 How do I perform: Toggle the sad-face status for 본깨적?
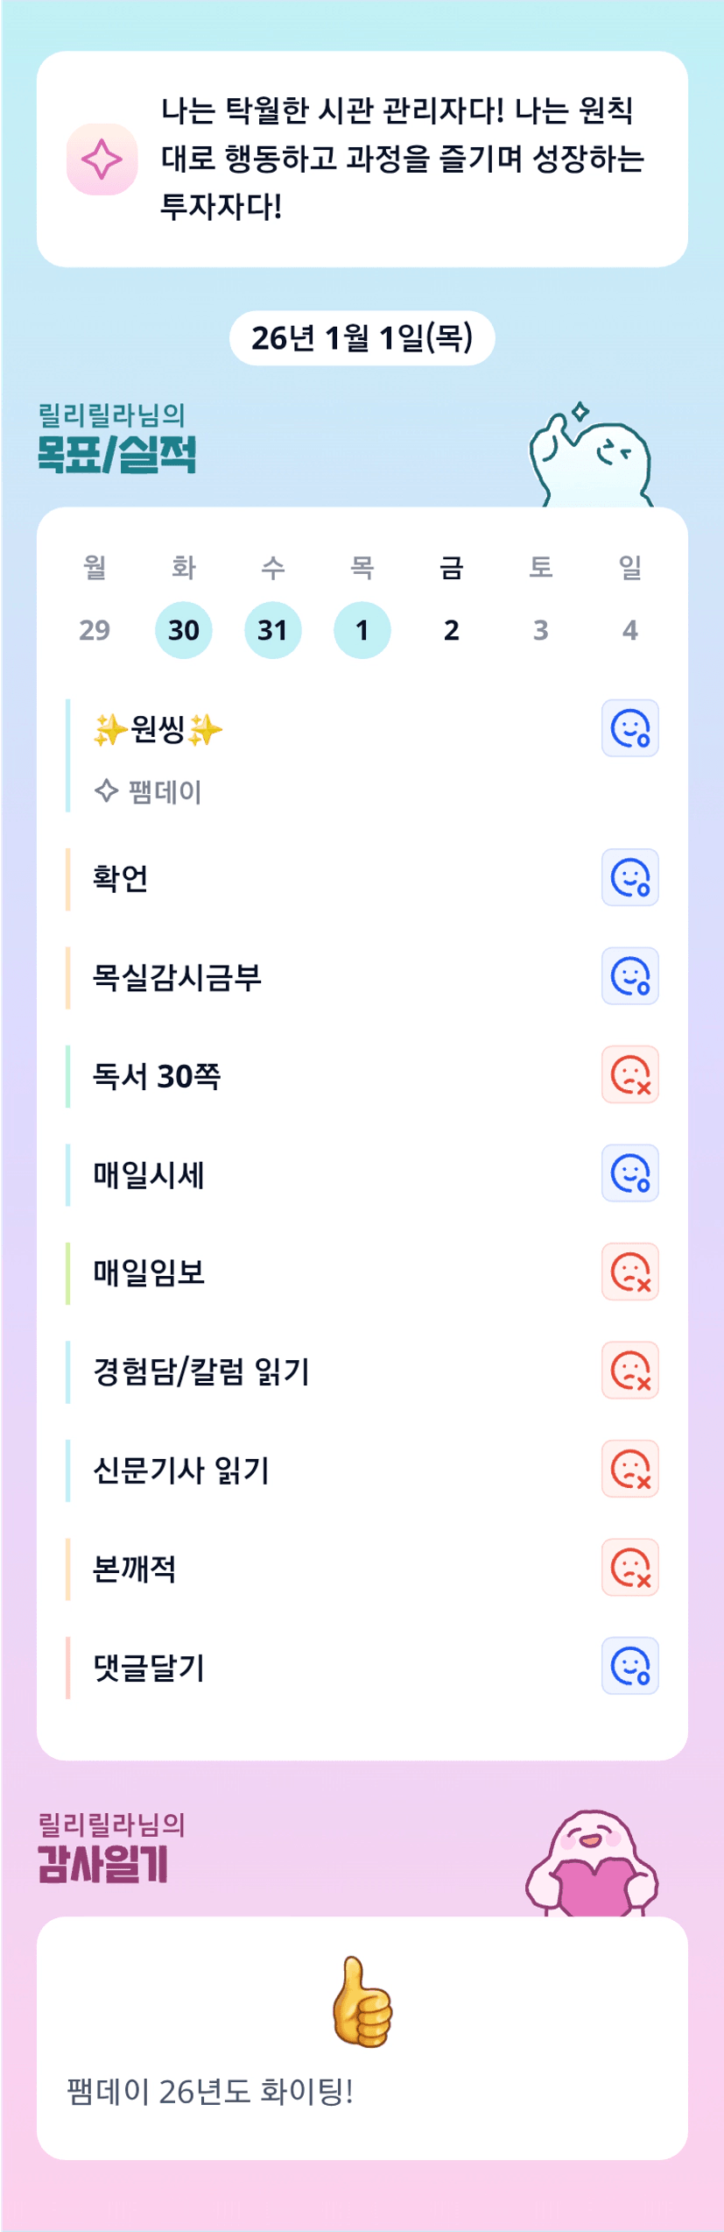pos(629,1567)
